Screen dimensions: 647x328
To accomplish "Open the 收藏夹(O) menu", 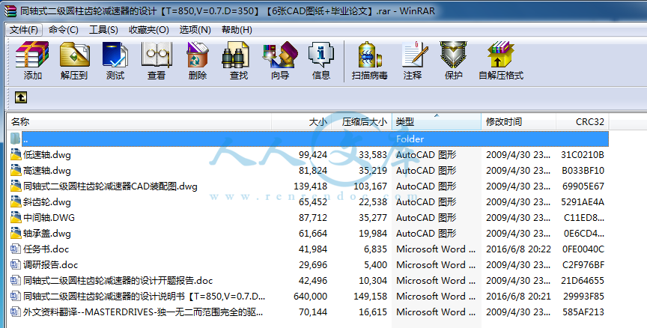I will [x=149, y=30].
